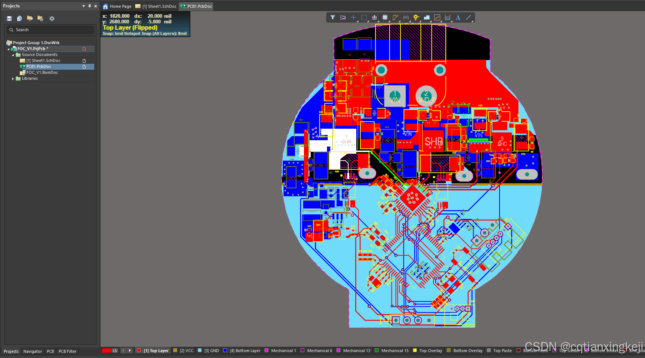Click the folder-with-gear project options icon

pos(40,19)
